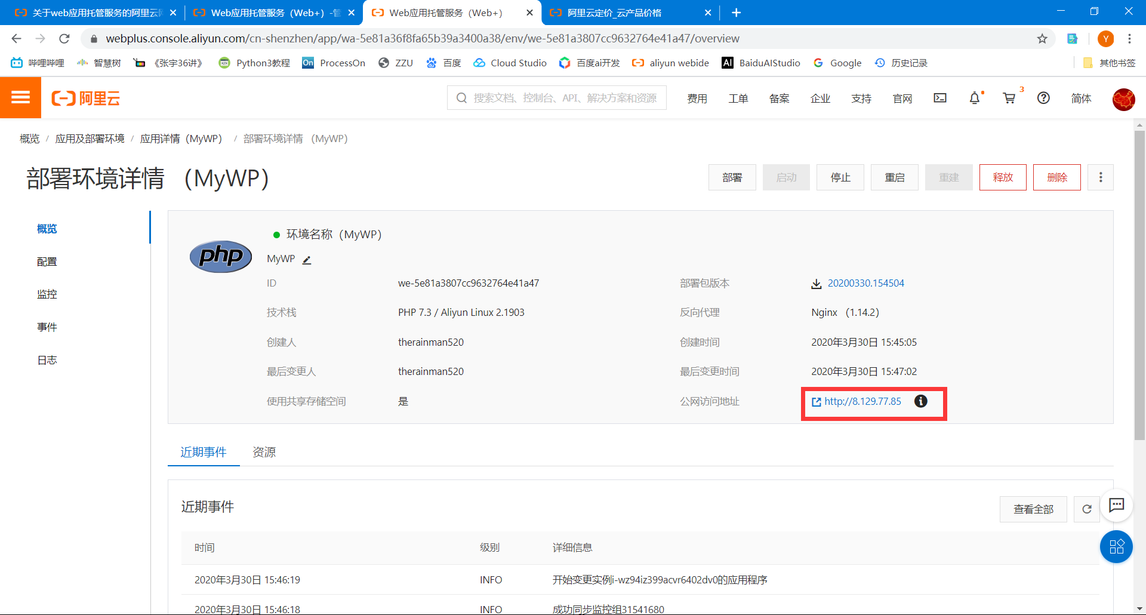The image size is (1146, 615).
Task: Open the user avatar in console header
Action: click(x=1123, y=99)
